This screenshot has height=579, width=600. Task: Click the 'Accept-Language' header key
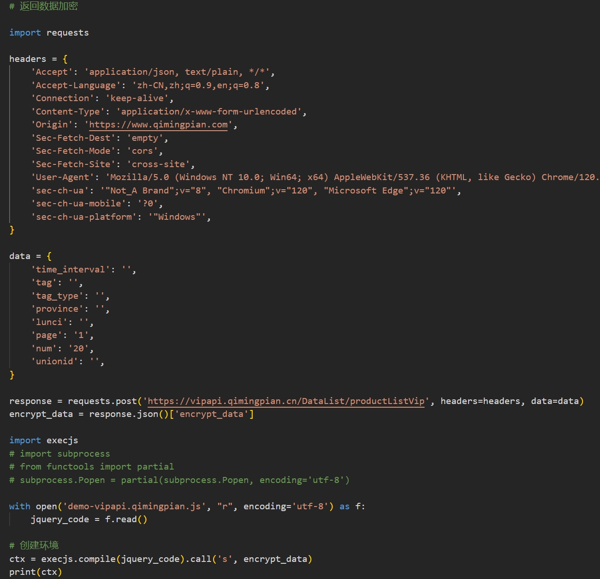tap(76, 85)
